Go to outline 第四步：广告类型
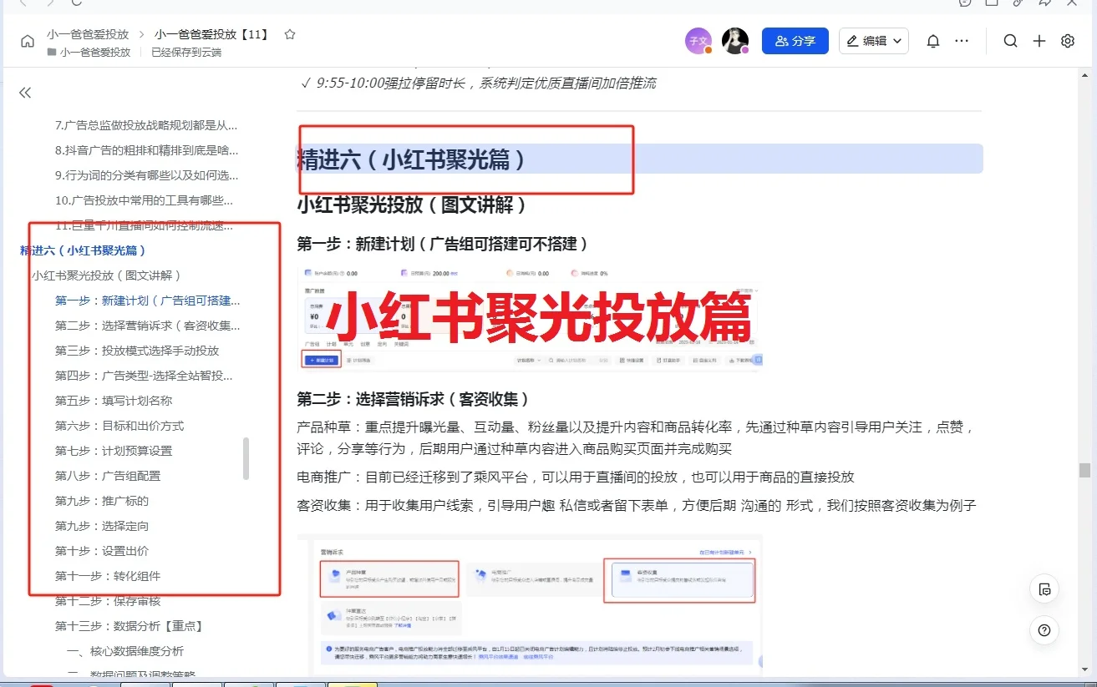This screenshot has height=687, width=1097. 145,376
